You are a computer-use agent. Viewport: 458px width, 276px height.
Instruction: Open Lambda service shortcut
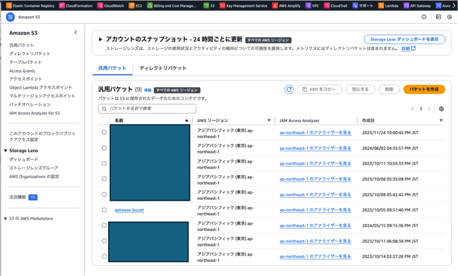point(388,5)
